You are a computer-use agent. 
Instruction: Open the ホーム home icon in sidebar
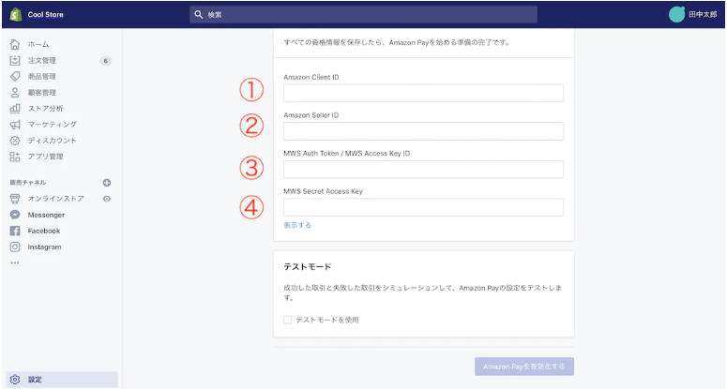point(15,44)
